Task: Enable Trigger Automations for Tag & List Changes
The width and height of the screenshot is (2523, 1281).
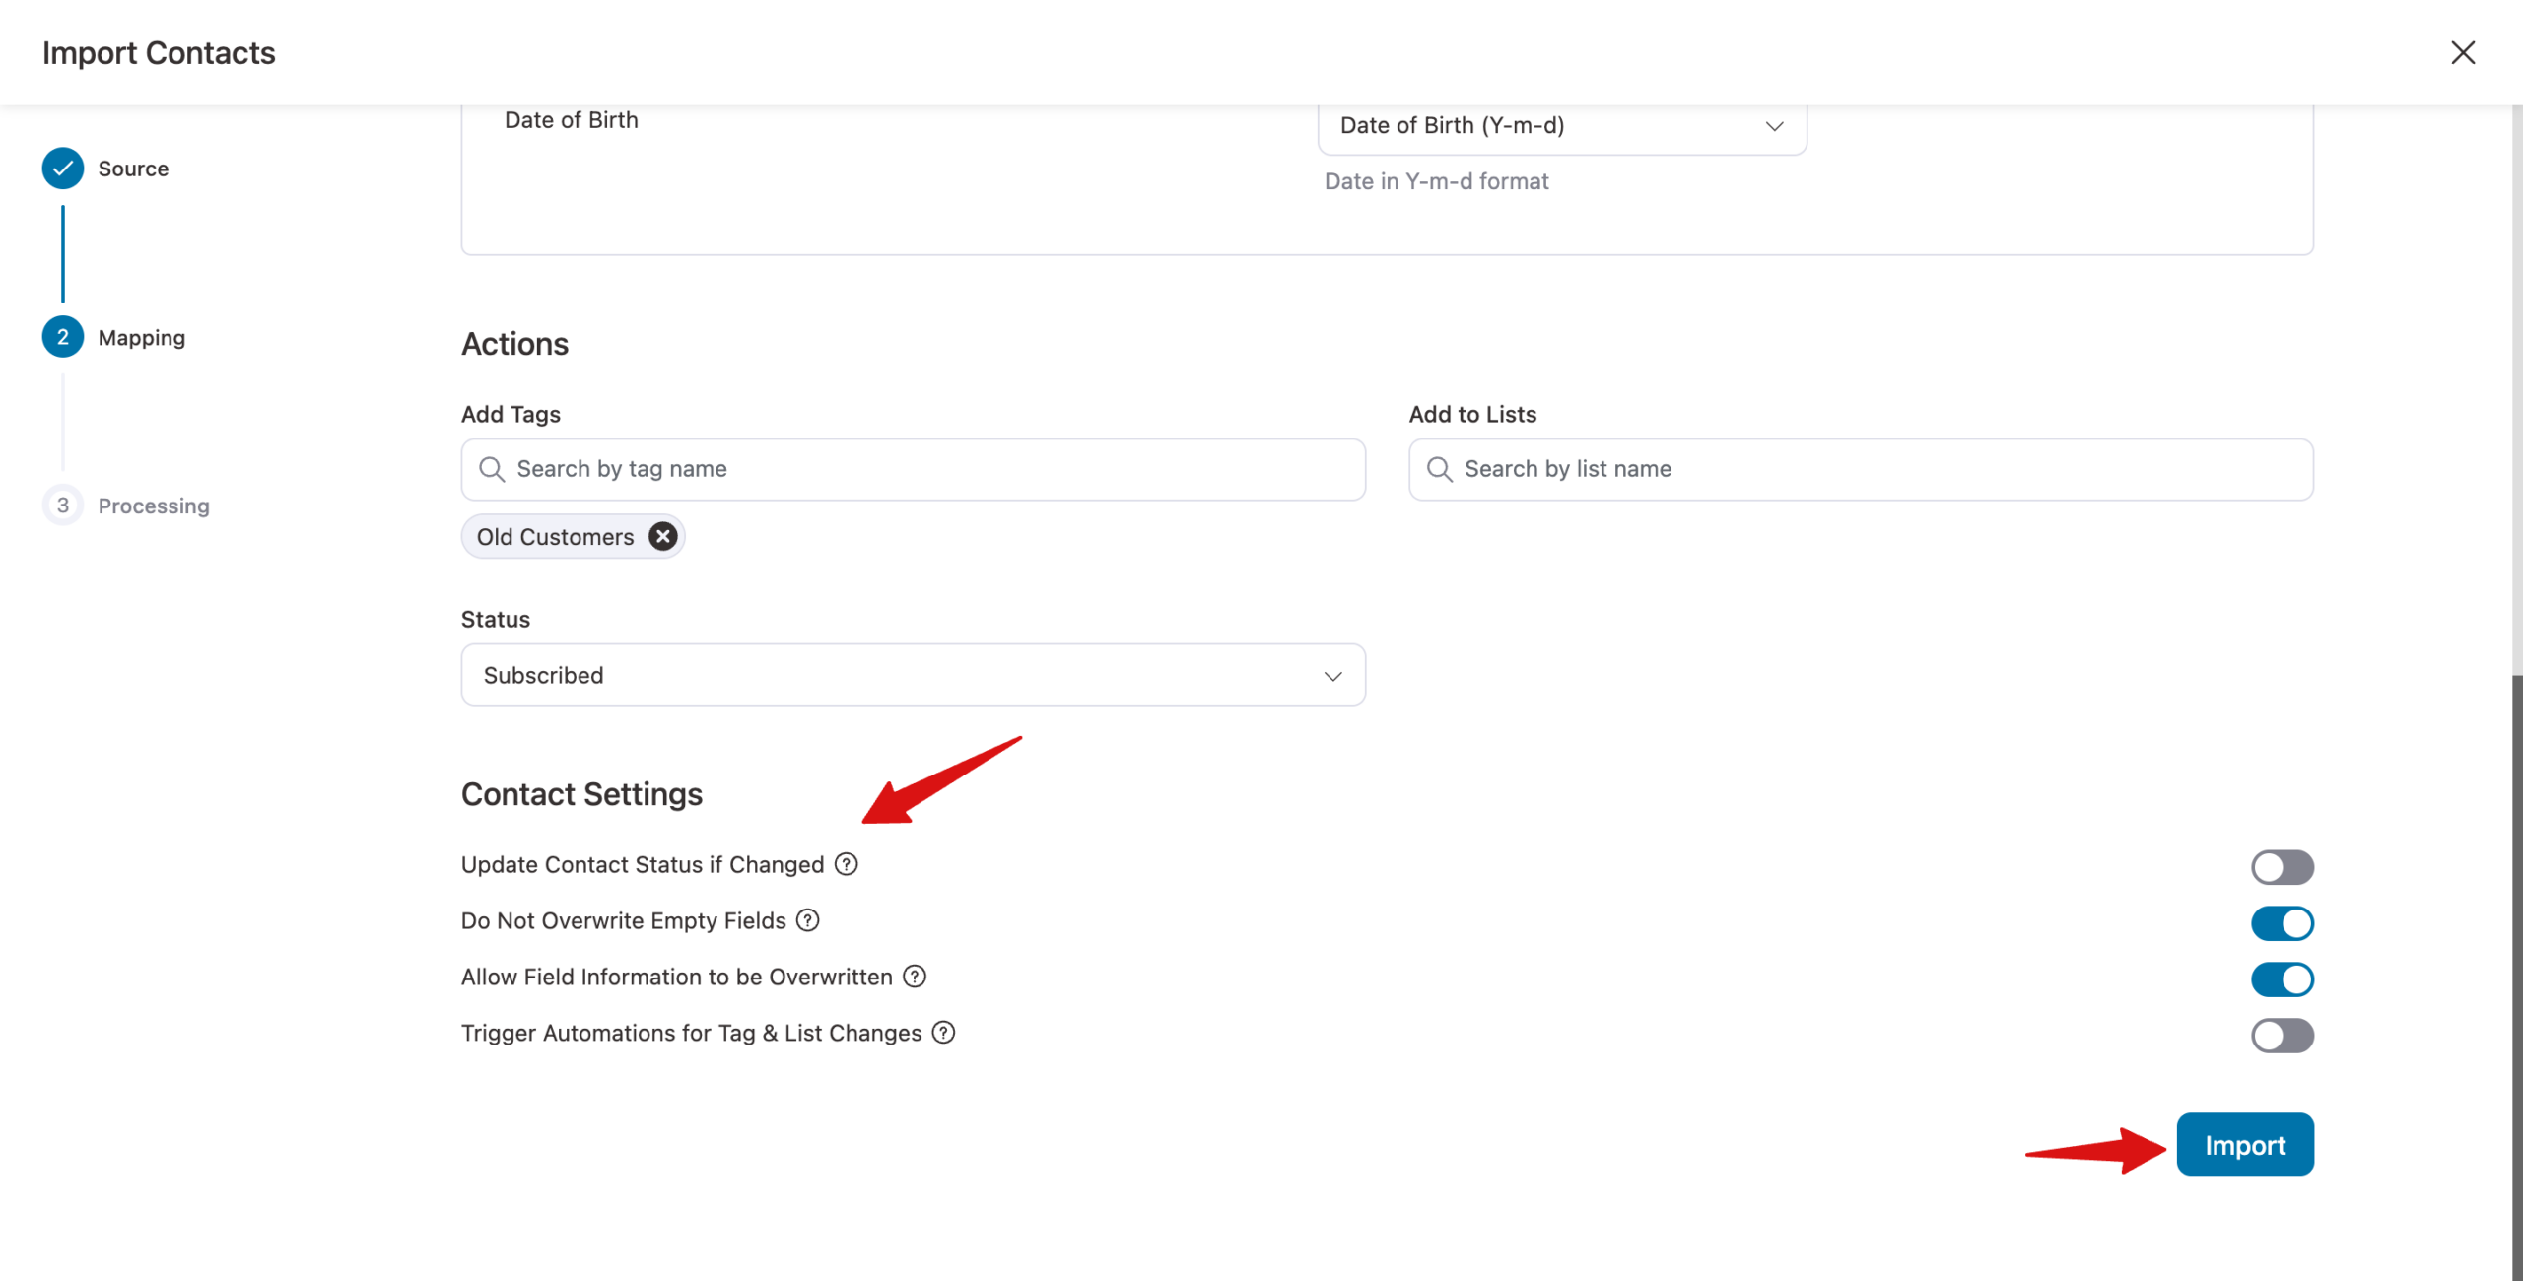Action: (x=2283, y=1036)
